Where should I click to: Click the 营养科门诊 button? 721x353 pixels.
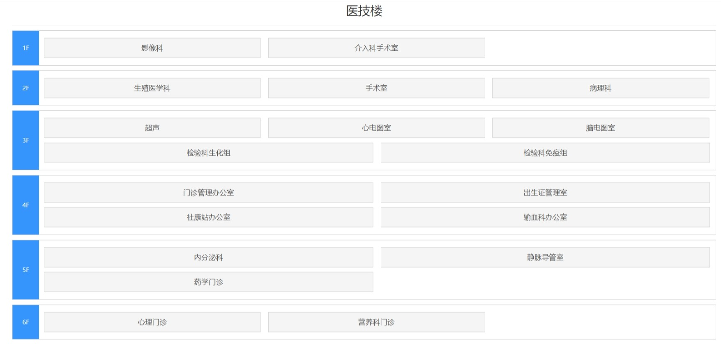click(x=376, y=322)
